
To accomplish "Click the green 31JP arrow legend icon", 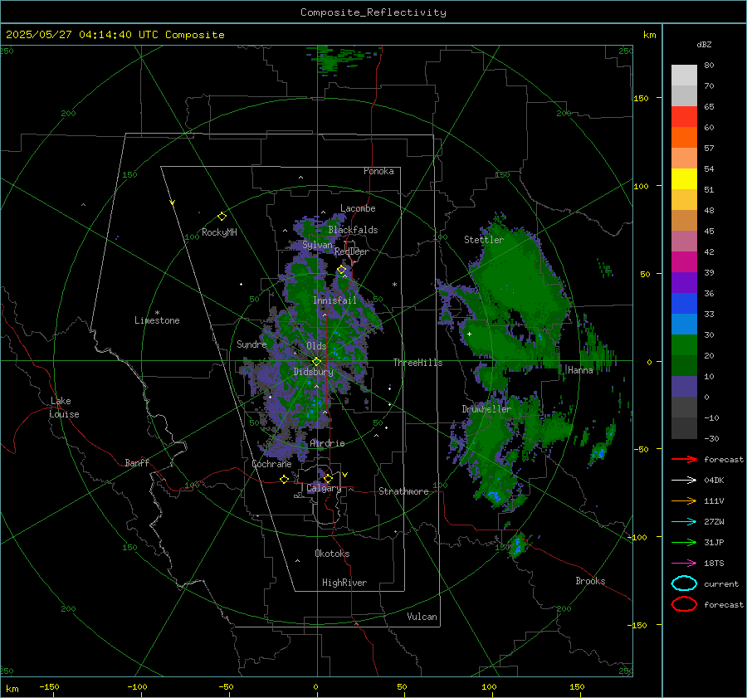I will 684,542.
